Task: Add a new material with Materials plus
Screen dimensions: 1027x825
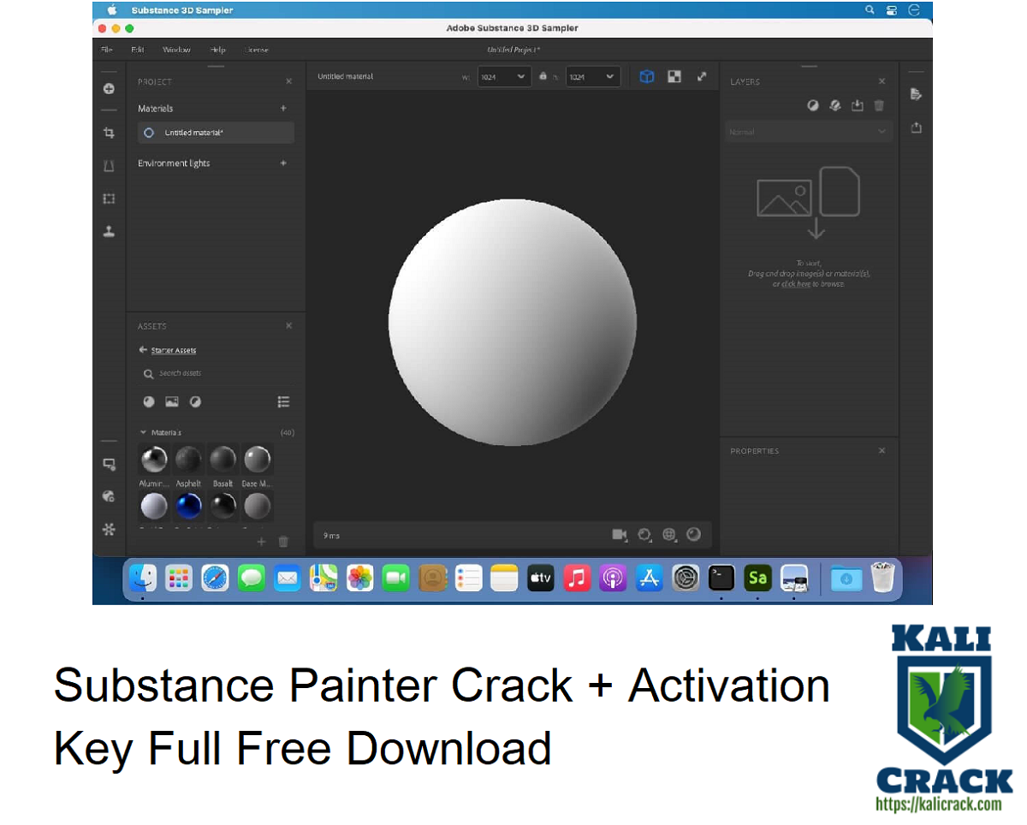Action: pyautogui.click(x=283, y=109)
